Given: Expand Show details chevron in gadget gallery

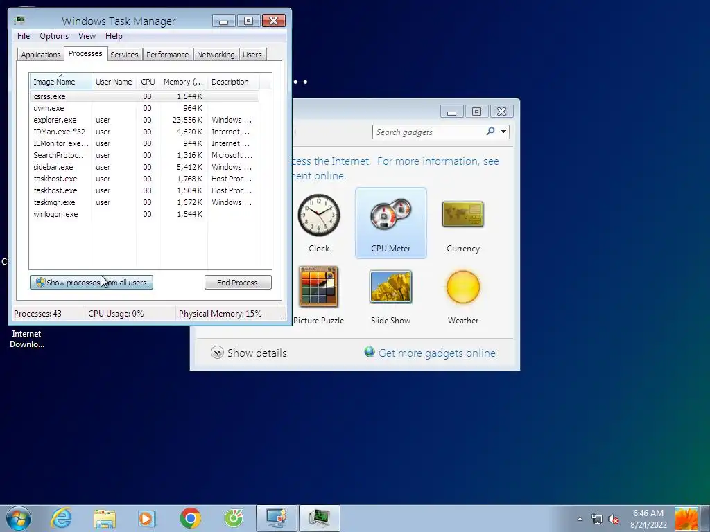Looking at the screenshot, I should pyautogui.click(x=217, y=353).
